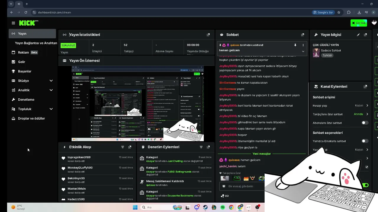Expand the Topluluk sidebar section
This screenshot has width=378, height=212.
(x=51, y=109)
